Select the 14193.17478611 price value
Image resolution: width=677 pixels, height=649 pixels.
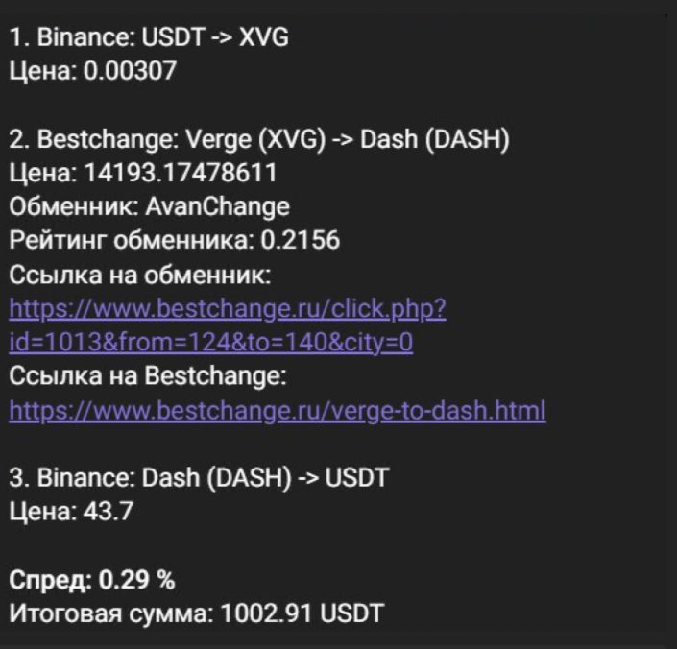(x=180, y=173)
